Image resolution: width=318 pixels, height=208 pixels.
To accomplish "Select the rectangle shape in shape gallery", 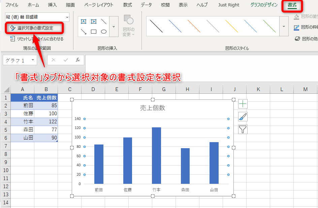I will 94,32.
